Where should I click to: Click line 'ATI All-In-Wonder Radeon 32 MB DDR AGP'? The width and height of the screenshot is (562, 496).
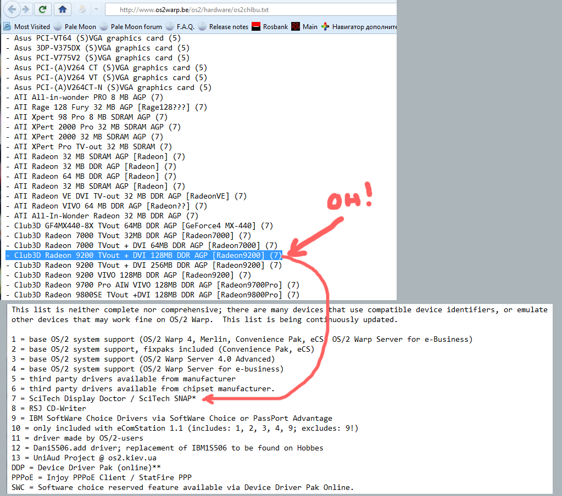[102, 216]
